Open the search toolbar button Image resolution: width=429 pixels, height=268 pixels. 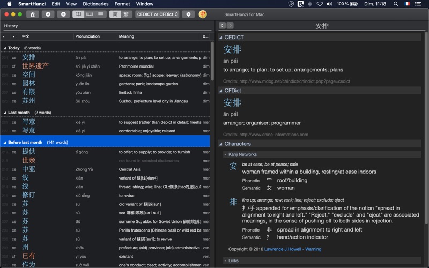(x=48, y=14)
